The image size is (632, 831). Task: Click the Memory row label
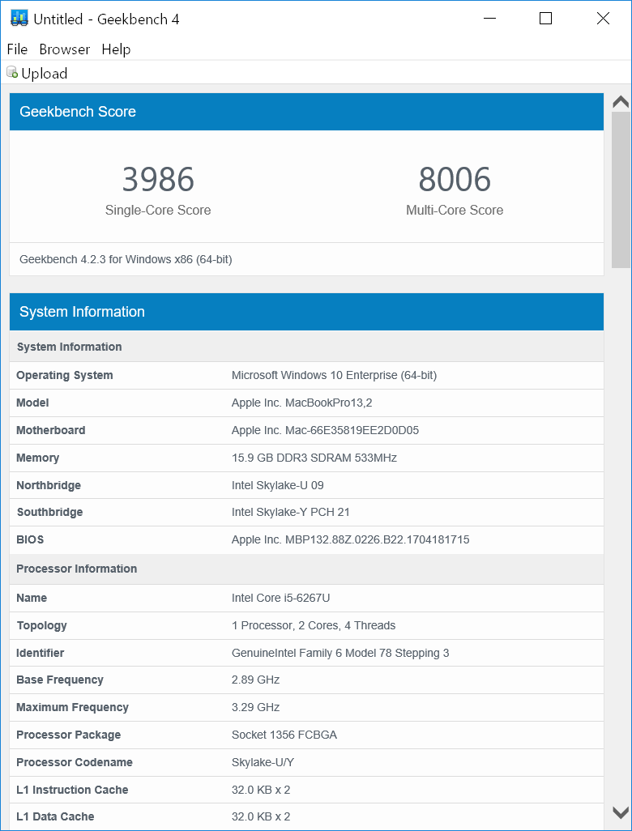pos(37,458)
